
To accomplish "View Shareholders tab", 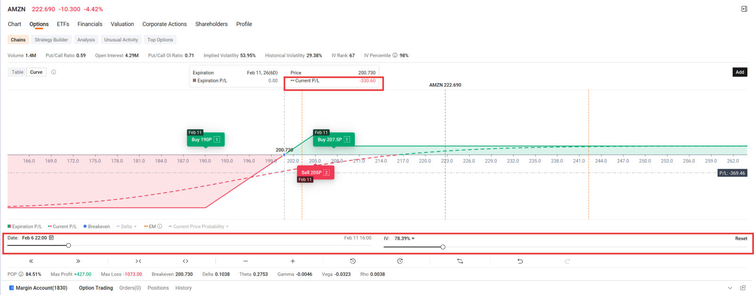I will [x=212, y=24].
